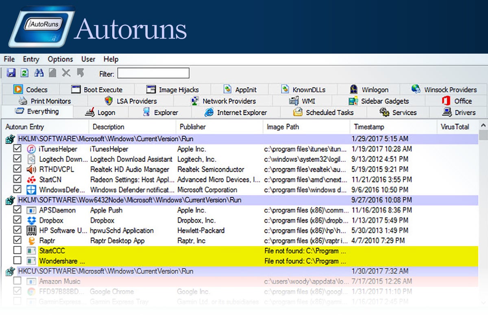Uncheck the RTHDVCPL autorun entry
Viewport: 488px width, 325px height.
17,169
